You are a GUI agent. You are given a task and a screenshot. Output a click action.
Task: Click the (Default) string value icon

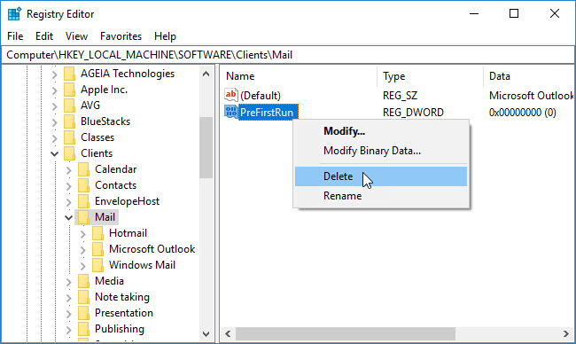tap(231, 95)
